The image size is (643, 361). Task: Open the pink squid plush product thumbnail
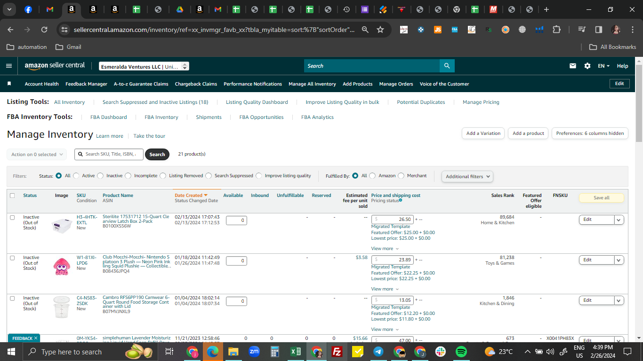pos(62,266)
